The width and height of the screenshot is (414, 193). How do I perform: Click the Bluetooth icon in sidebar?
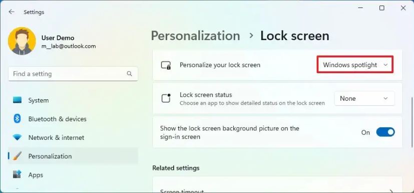coord(17,119)
